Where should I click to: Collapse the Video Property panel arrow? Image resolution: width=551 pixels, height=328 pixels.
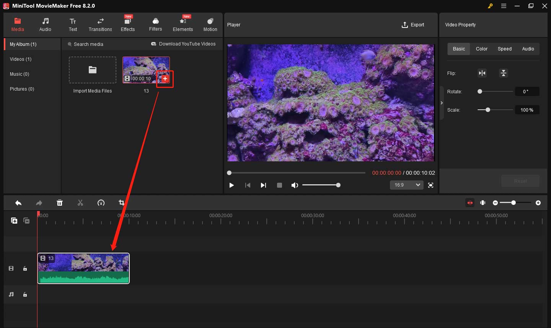(442, 103)
